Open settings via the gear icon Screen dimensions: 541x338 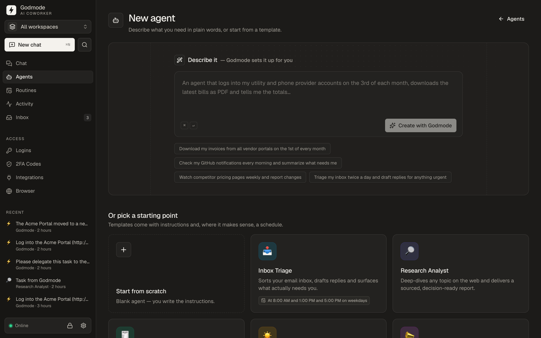(83, 326)
